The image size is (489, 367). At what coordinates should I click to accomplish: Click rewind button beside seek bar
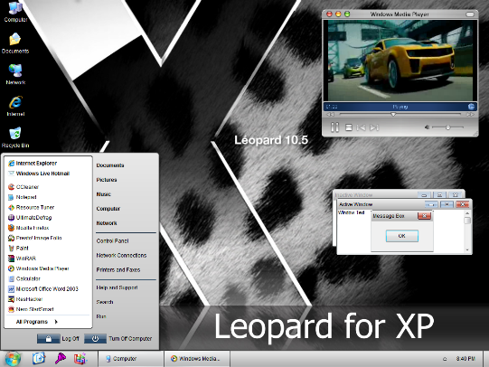330,115
